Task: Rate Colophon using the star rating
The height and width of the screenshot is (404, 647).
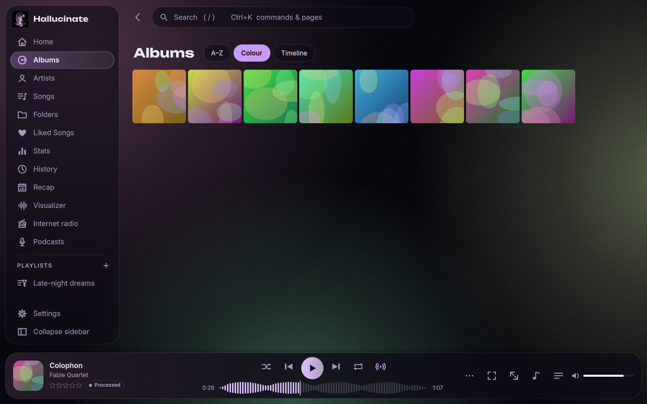Action: [x=66, y=385]
